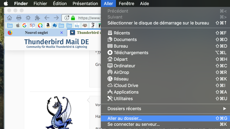
Task: Go back with the left arrow in Firefox
Action: click(x=47, y=18)
